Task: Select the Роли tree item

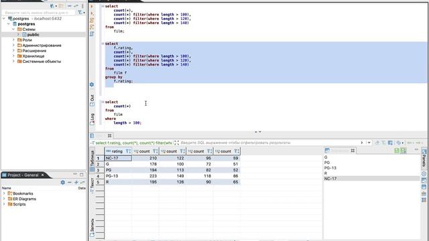Action: click(27, 40)
